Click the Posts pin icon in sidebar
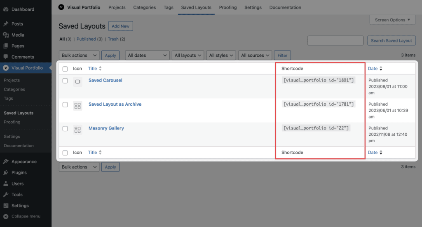Viewport: 422px width, 227px height. point(6,23)
